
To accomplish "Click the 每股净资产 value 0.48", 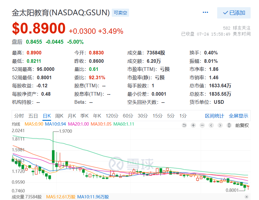I will [46, 94].
